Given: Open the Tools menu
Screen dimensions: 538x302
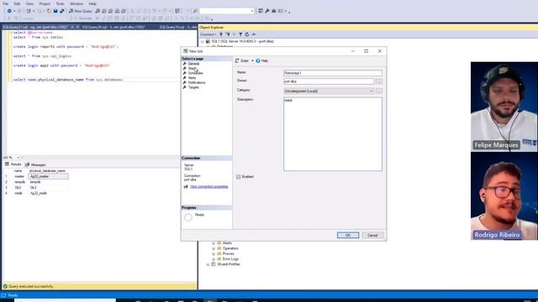Looking at the screenshot, I should coord(60,3).
